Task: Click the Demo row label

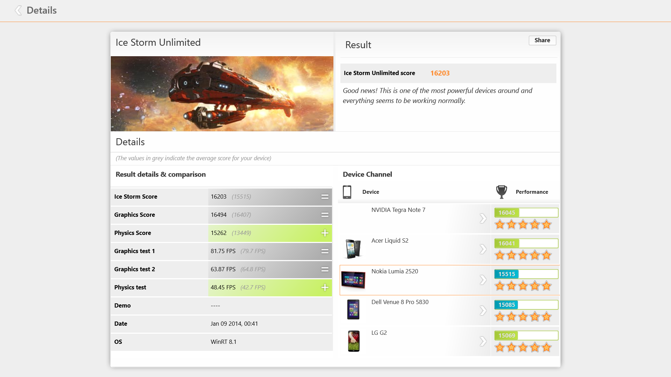Action: pos(122,305)
